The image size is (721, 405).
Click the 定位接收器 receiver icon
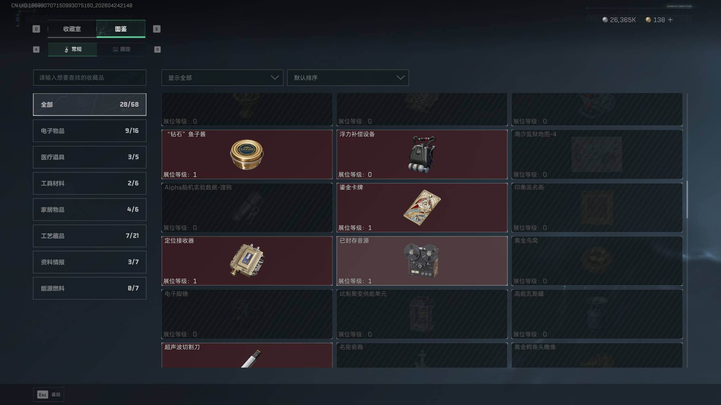click(247, 260)
